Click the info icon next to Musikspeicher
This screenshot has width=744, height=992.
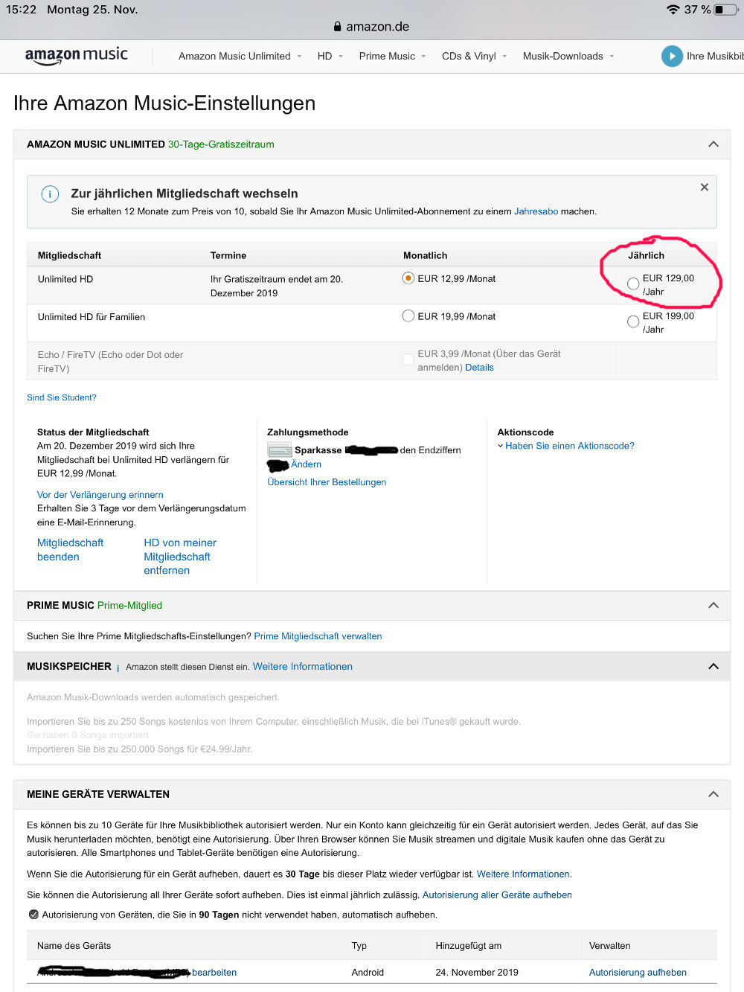coord(118,668)
